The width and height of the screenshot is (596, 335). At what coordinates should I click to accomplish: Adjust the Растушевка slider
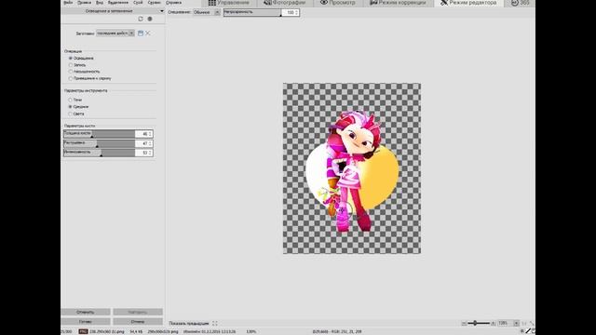pyautogui.click(x=99, y=143)
